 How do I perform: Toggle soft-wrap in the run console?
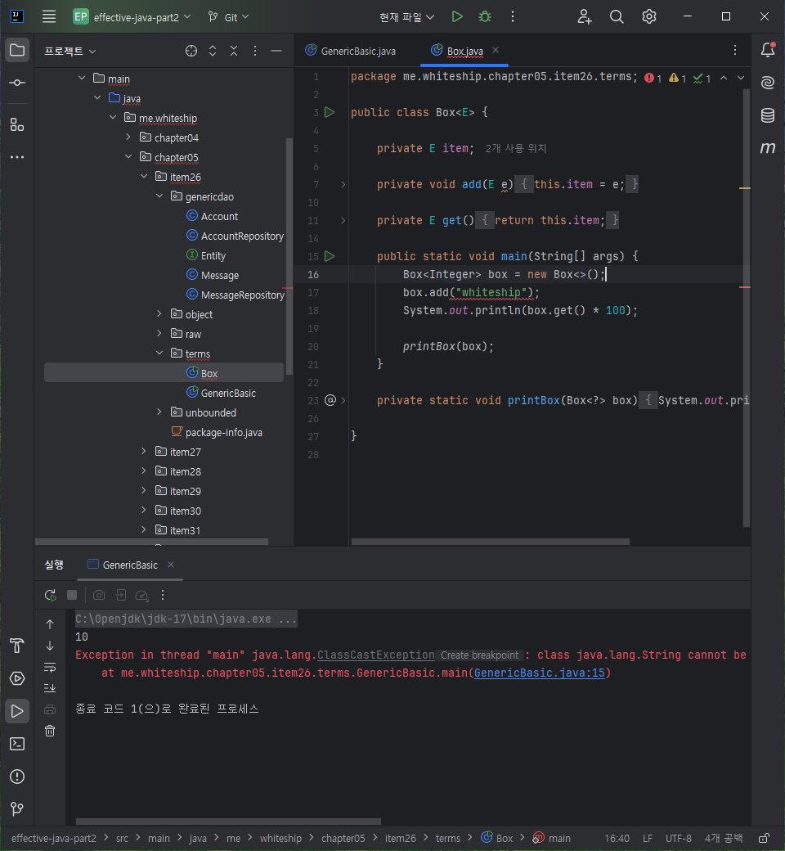click(x=50, y=667)
